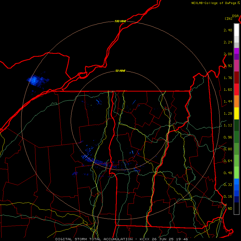Click the 1.60 legend value

point(228,90)
